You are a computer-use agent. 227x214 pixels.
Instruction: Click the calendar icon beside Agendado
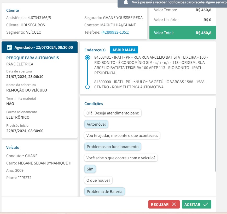coord(9,47)
